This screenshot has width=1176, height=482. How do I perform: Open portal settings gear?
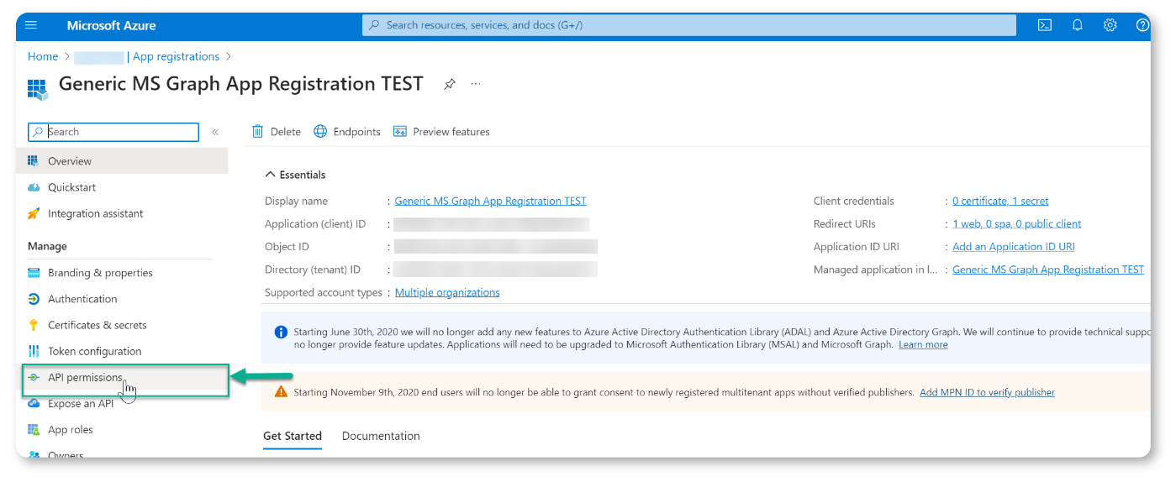pyautogui.click(x=1110, y=25)
